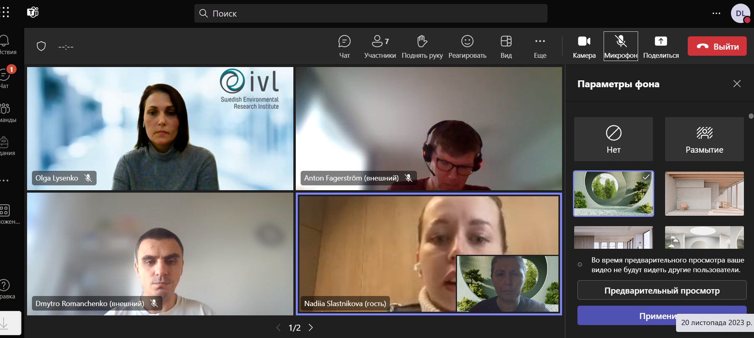Select Dmytro Romanchenko's video tile
Image resolution: width=754 pixels, height=338 pixels.
pos(160,254)
